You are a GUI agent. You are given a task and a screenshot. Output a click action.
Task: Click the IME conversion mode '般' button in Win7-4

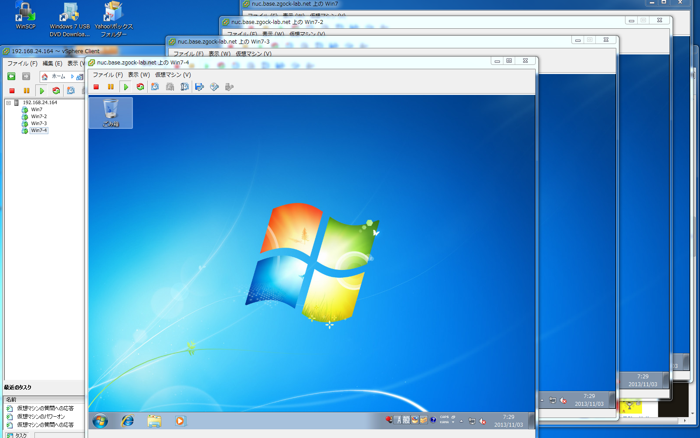point(406,420)
